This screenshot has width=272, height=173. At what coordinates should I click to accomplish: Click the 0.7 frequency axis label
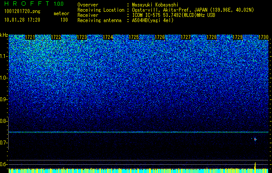(x=3, y=143)
